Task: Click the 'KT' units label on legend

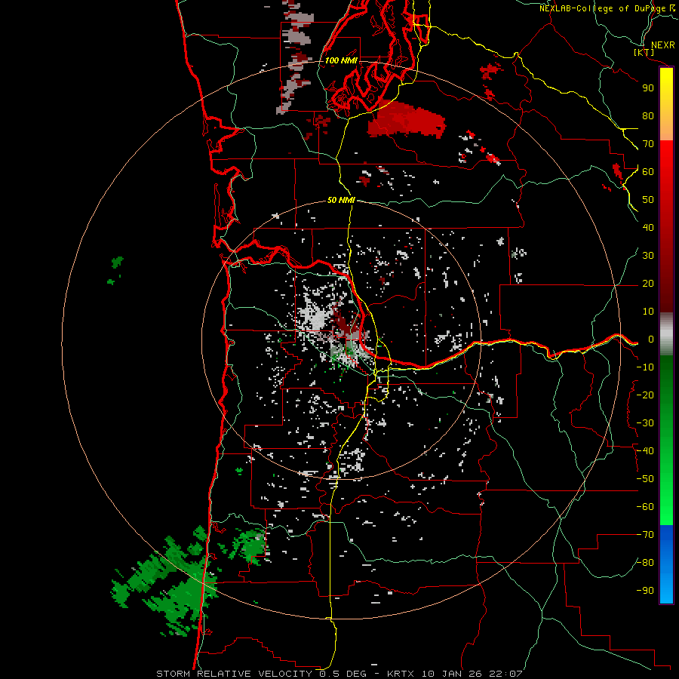Action: tap(644, 52)
